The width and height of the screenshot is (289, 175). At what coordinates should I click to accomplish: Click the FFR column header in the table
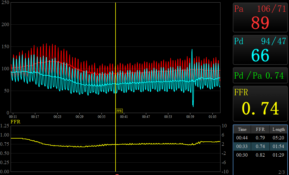click(260, 129)
